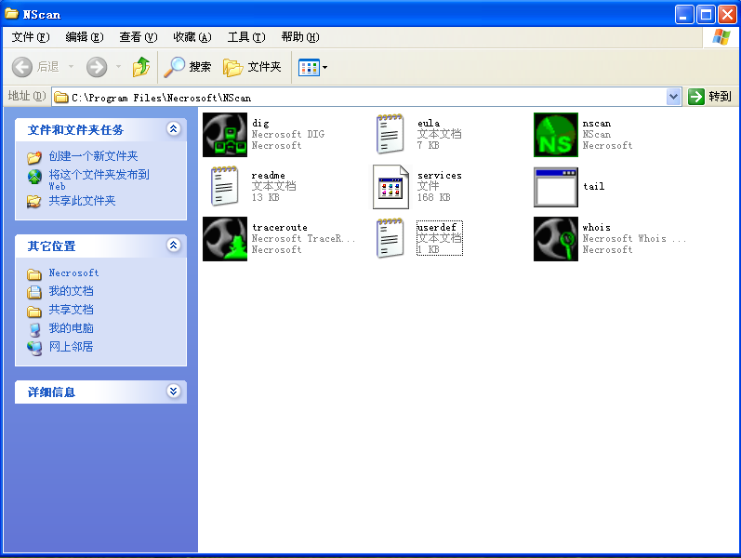Open 共享文档 link
Viewport: 741px width, 558px height.
click(71, 310)
